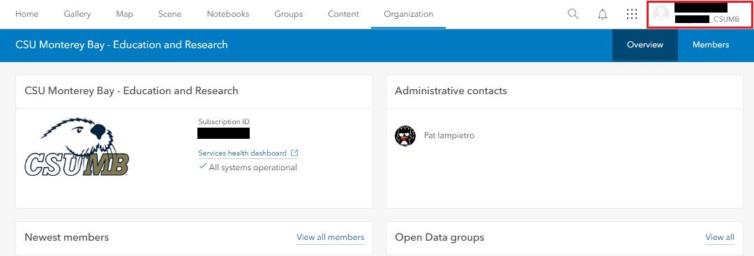754x256 pixels.
Task: Click the Newest members heading
Action: tap(67, 237)
